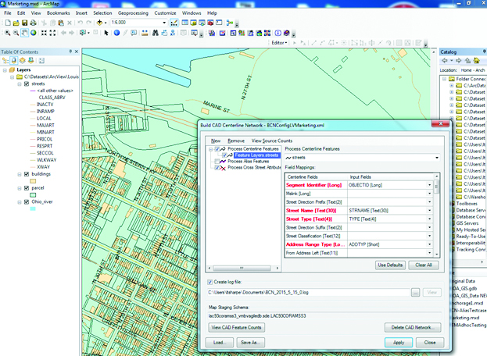Open the Customize menu
The width and height of the screenshot is (487, 356).
(165, 13)
